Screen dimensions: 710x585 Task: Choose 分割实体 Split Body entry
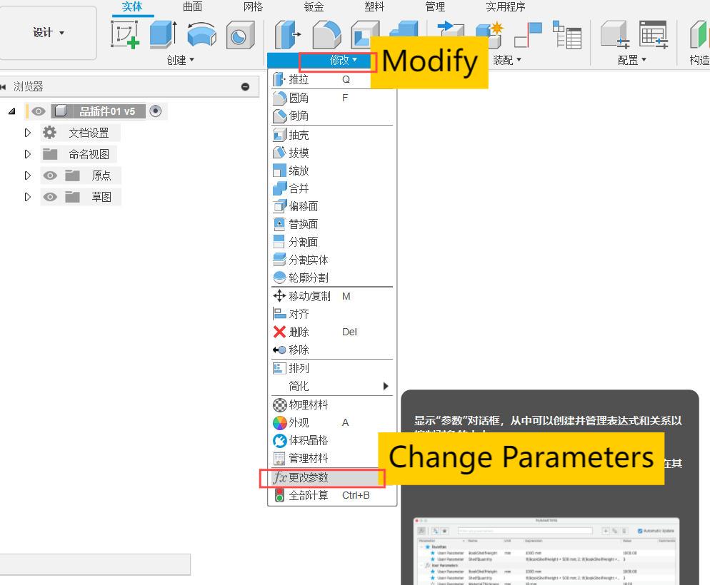(x=332, y=260)
